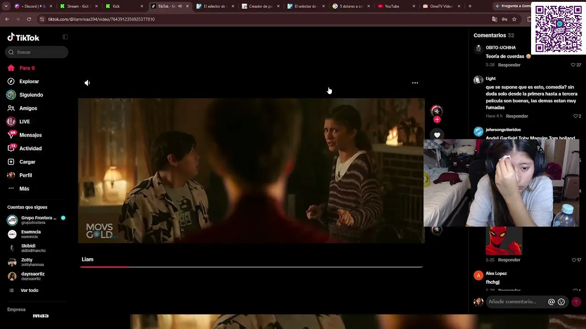The width and height of the screenshot is (586, 329).
Task: Like the video with heart button
Action: pyautogui.click(x=437, y=135)
